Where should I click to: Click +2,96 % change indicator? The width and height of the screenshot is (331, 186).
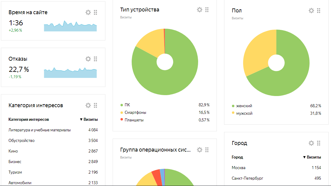tap(15, 30)
